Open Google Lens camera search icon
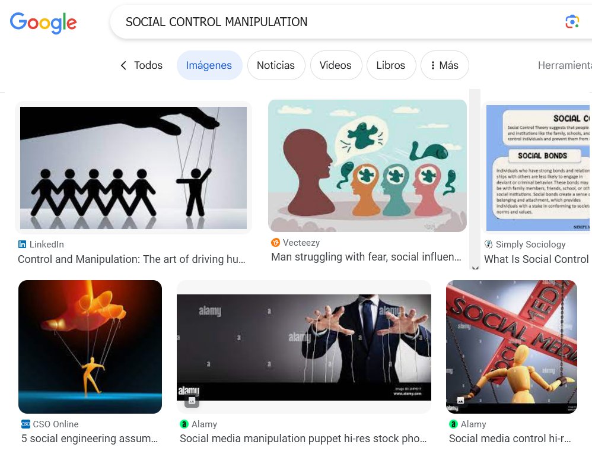Screen dimensions: 592x457 (572, 21)
